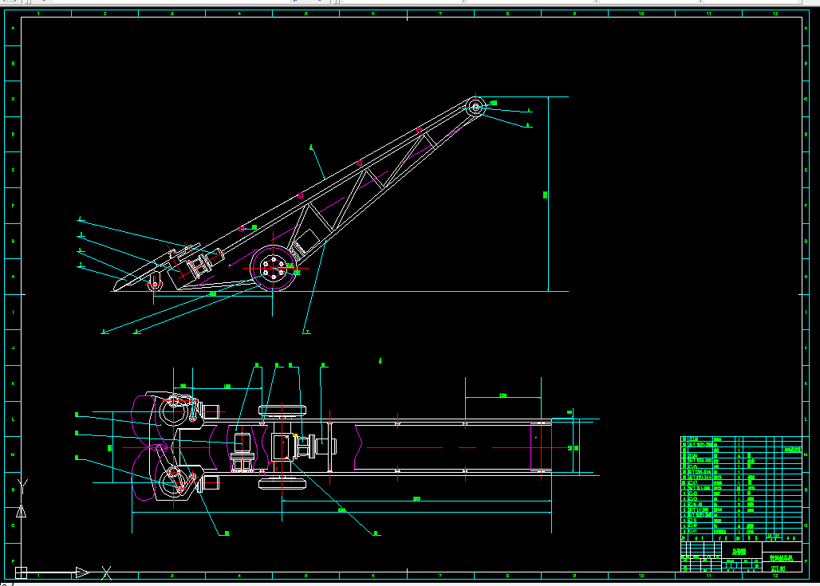The width and height of the screenshot is (820, 586).
Task: Click leader label "7" below the side view
Action: 308,332
